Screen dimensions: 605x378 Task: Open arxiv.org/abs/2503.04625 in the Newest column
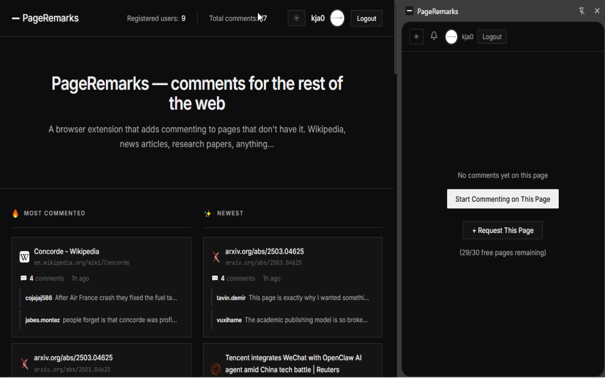click(265, 251)
